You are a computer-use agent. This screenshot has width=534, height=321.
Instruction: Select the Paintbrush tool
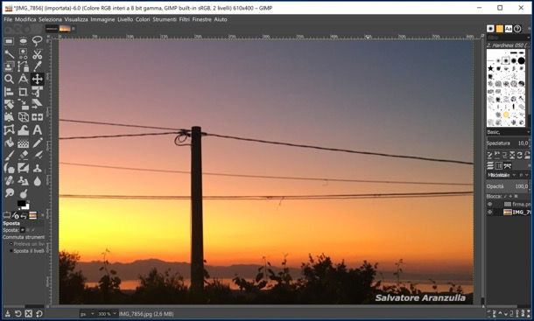click(9, 155)
